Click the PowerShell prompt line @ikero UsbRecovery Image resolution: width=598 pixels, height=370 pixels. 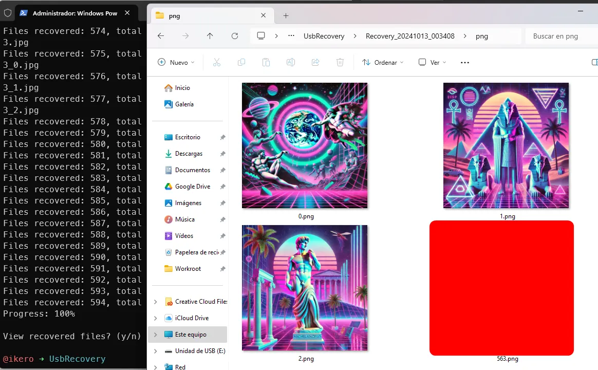pyautogui.click(x=54, y=359)
